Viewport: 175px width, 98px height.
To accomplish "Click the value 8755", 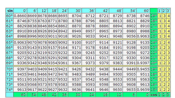I will click(x=32, y=21).
